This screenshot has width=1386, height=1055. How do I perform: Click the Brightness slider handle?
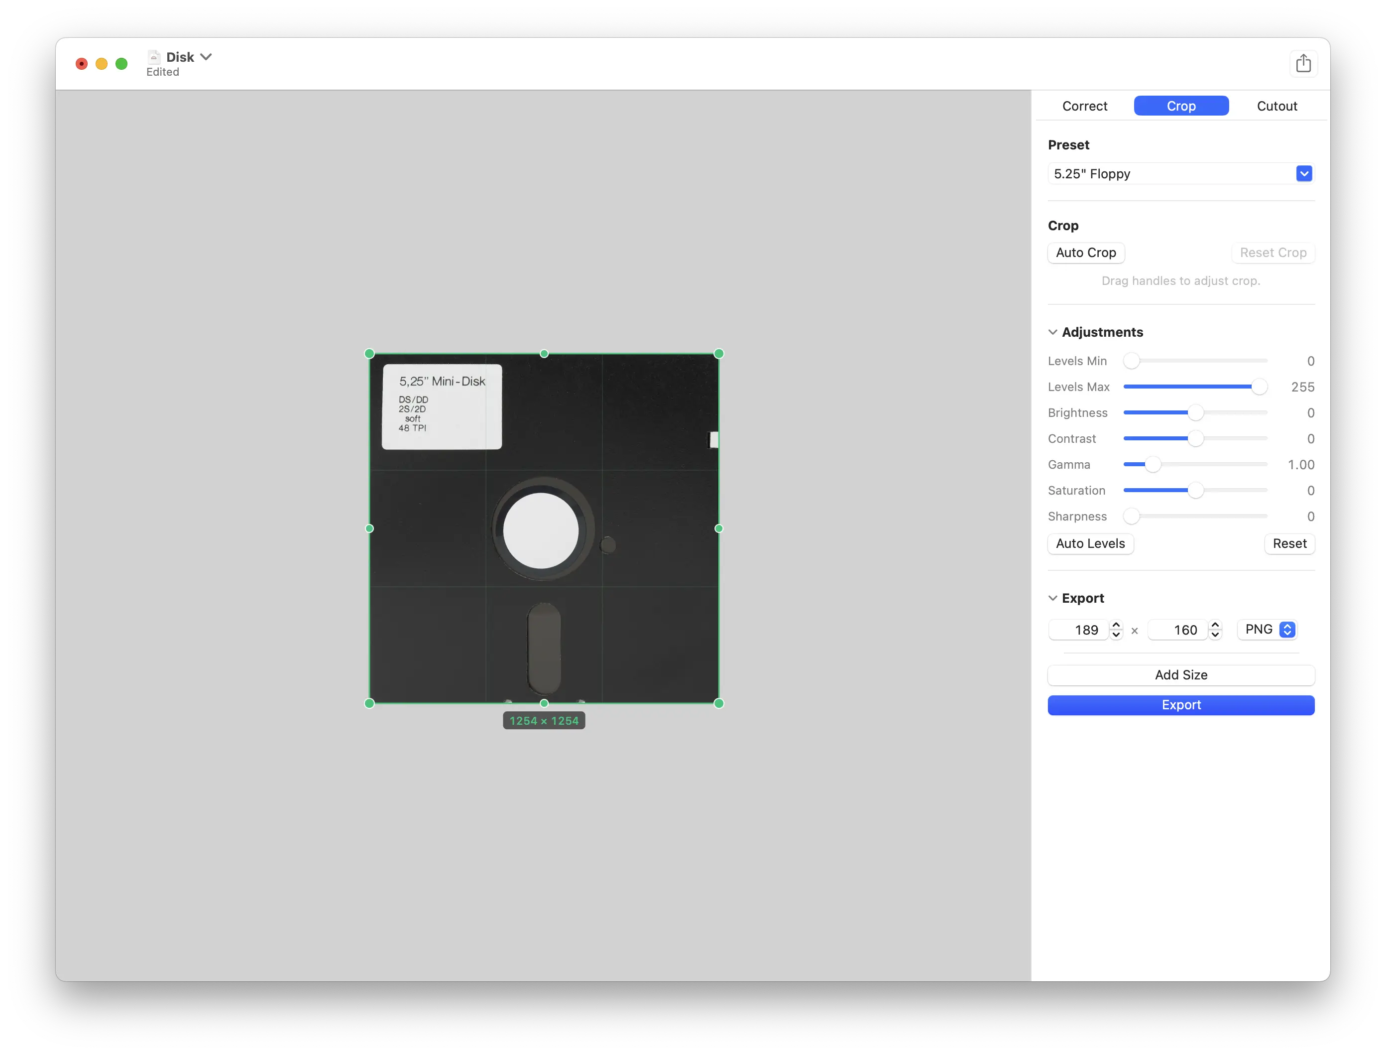point(1195,412)
